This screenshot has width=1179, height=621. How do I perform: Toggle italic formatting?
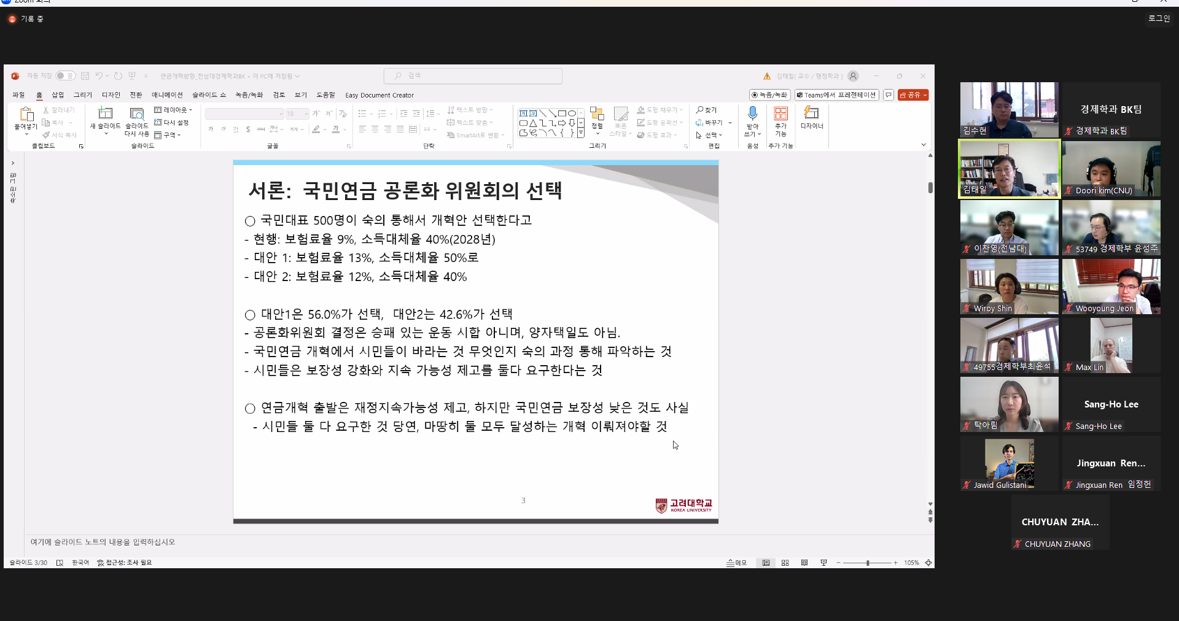[x=224, y=129]
